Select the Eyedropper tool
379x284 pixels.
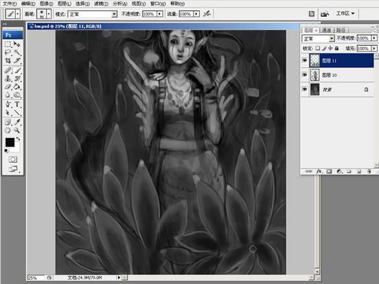pyautogui.click(x=17, y=122)
